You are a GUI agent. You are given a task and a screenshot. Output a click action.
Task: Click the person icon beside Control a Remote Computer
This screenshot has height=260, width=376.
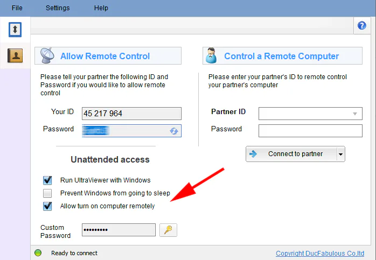click(x=212, y=56)
